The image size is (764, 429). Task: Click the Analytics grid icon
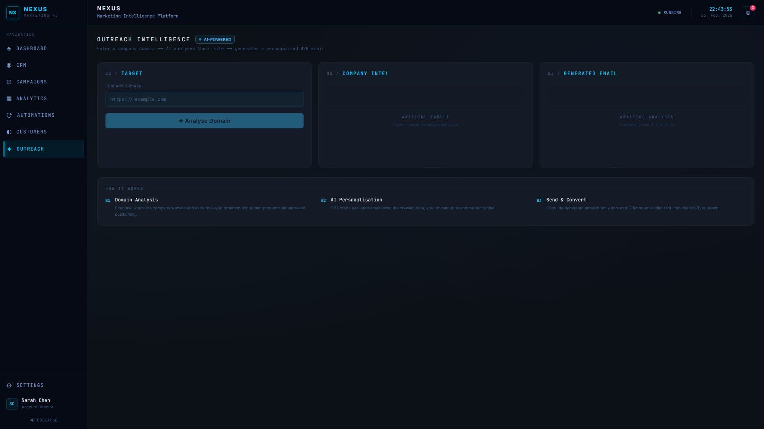pyautogui.click(x=9, y=99)
